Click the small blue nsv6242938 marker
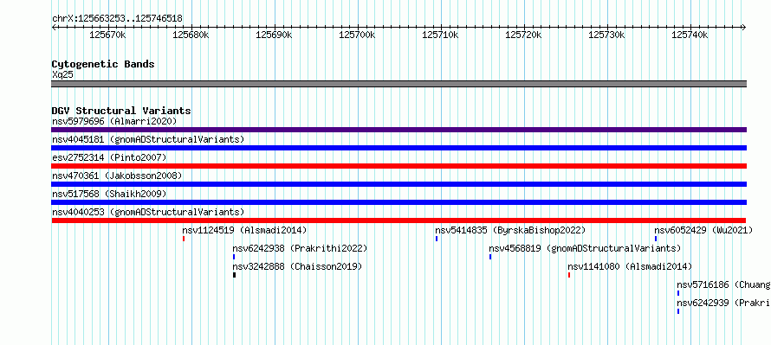Image resolution: width=771 pixels, height=345 pixels. click(234, 257)
